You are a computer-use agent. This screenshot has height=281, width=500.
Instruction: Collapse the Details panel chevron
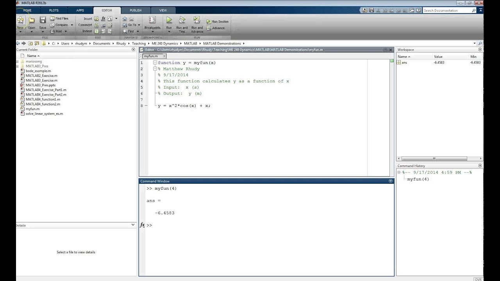point(133,225)
